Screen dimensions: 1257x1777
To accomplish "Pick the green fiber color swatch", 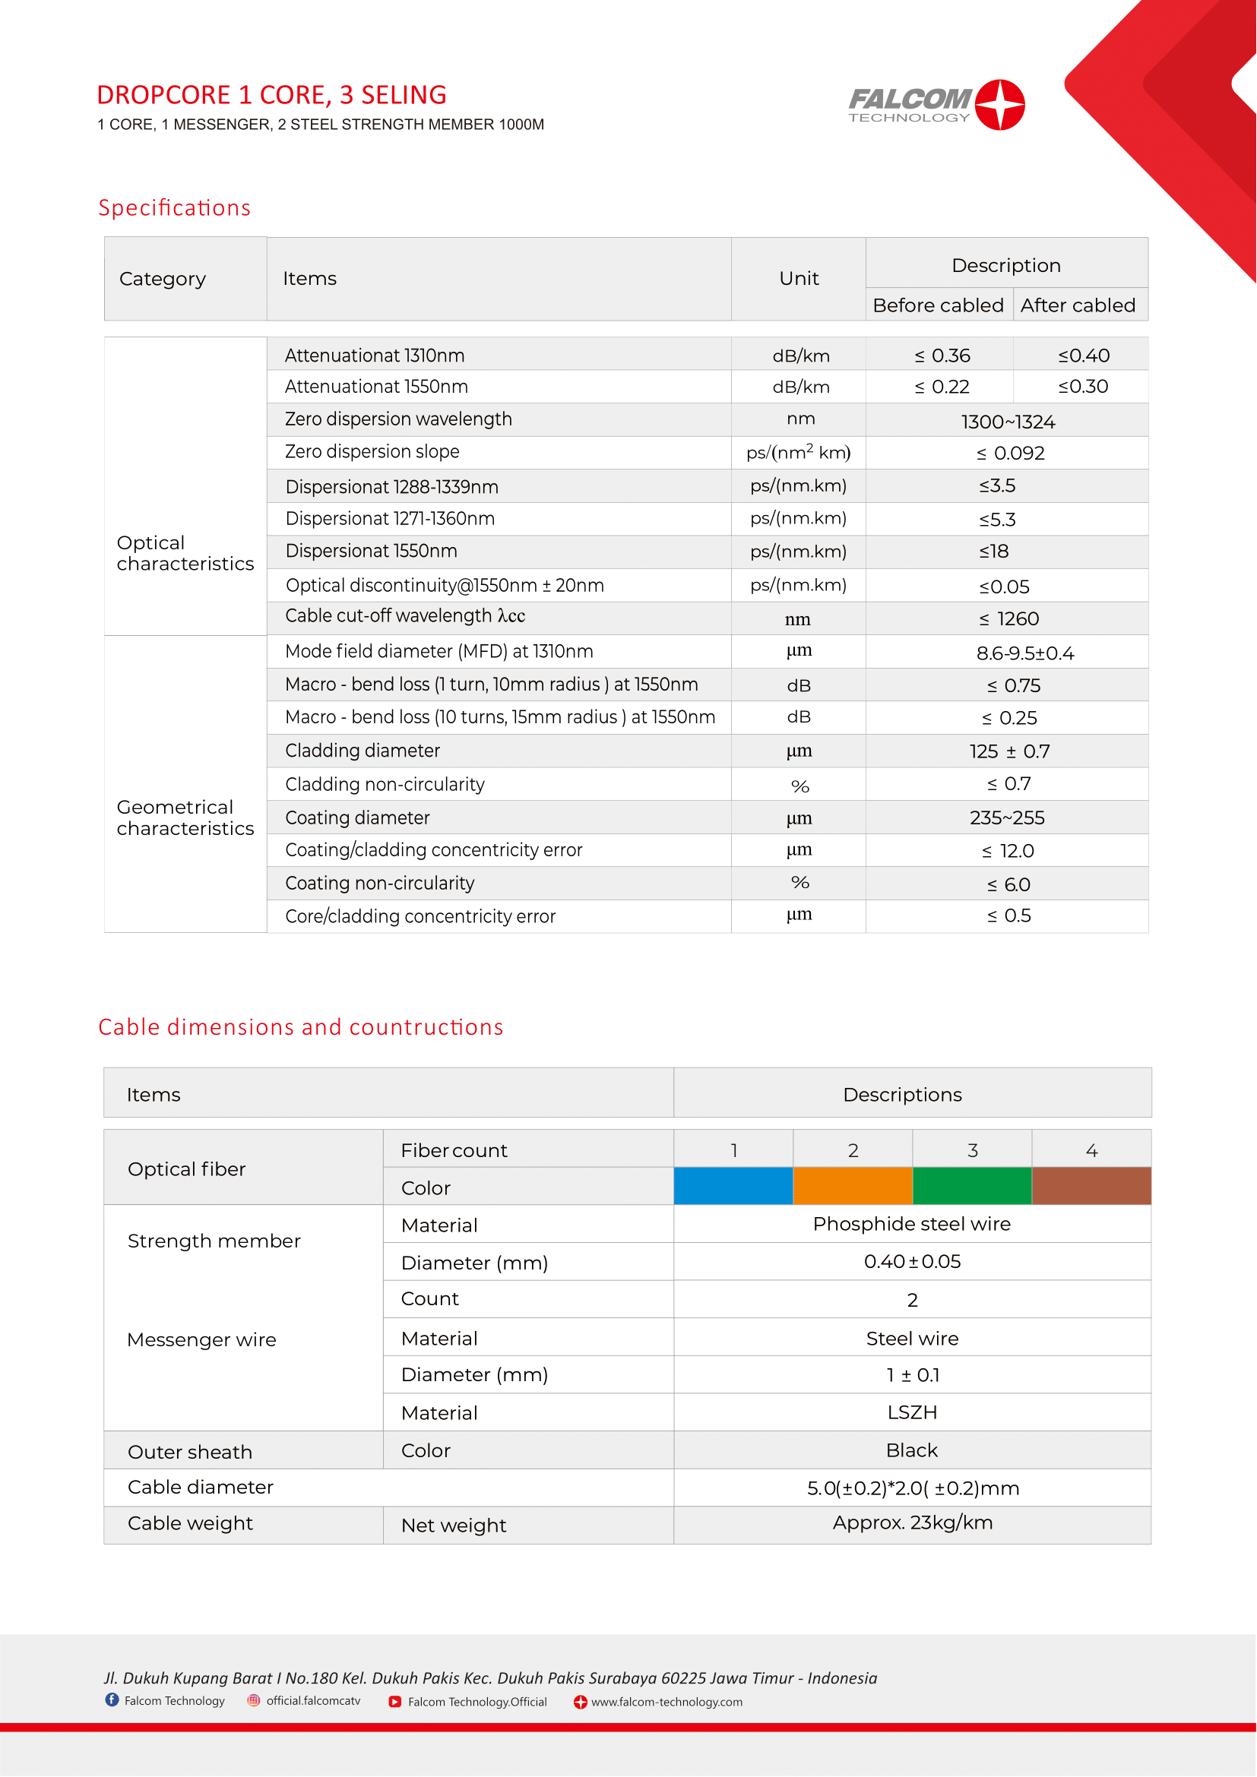I will pos(971,1186).
